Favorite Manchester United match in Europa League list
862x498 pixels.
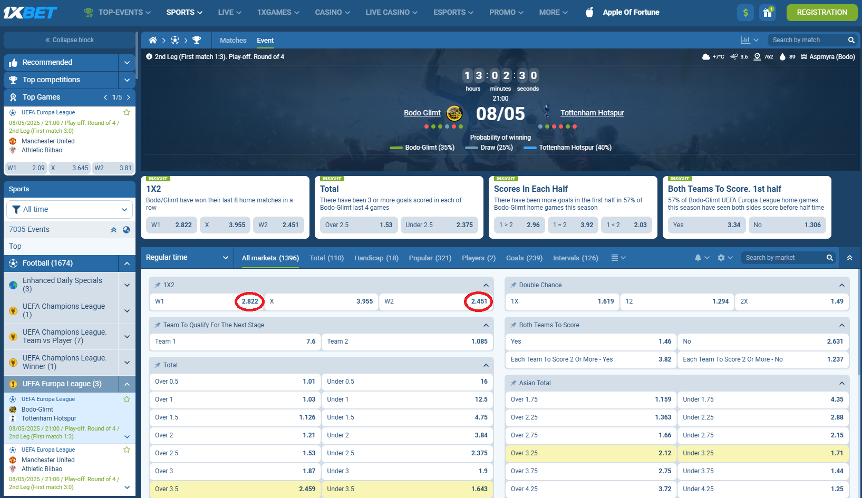[x=127, y=450]
